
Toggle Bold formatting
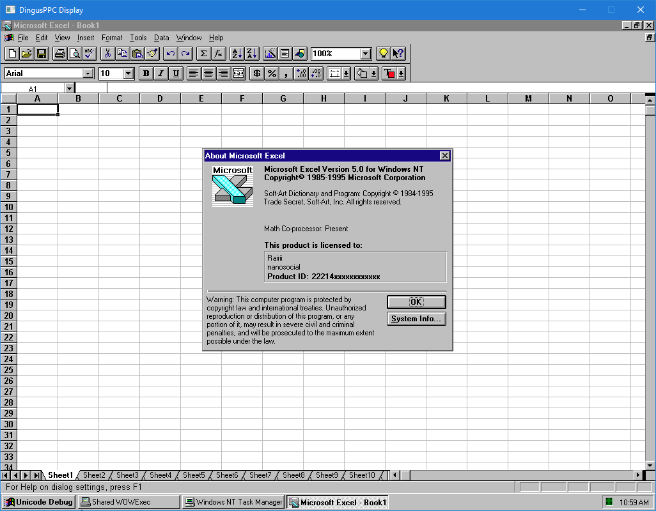[146, 73]
